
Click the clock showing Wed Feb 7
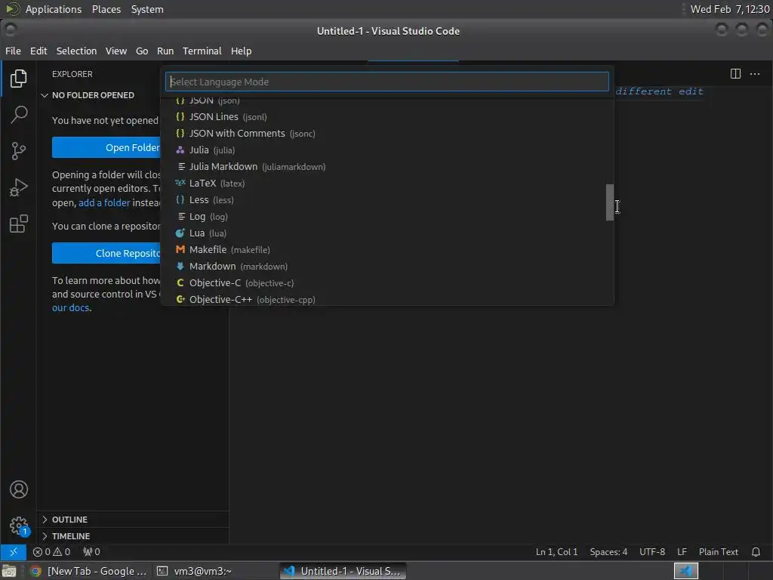[x=730, y=9]
